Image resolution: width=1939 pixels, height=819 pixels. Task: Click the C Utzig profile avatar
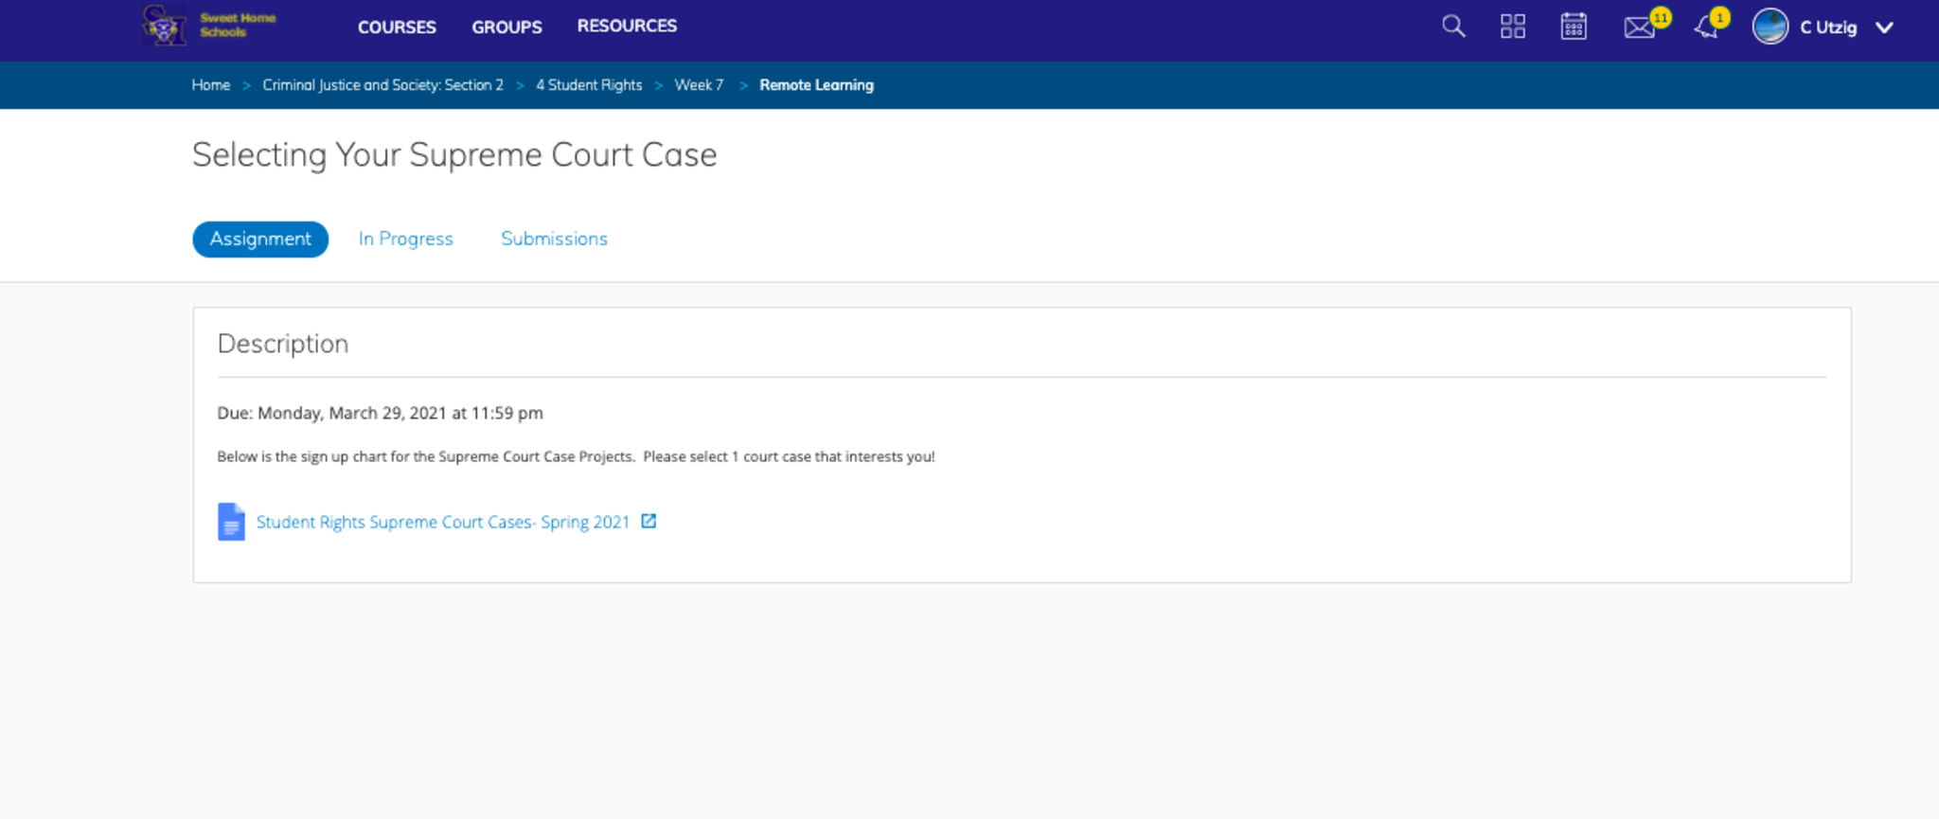tap(1770, 27)
